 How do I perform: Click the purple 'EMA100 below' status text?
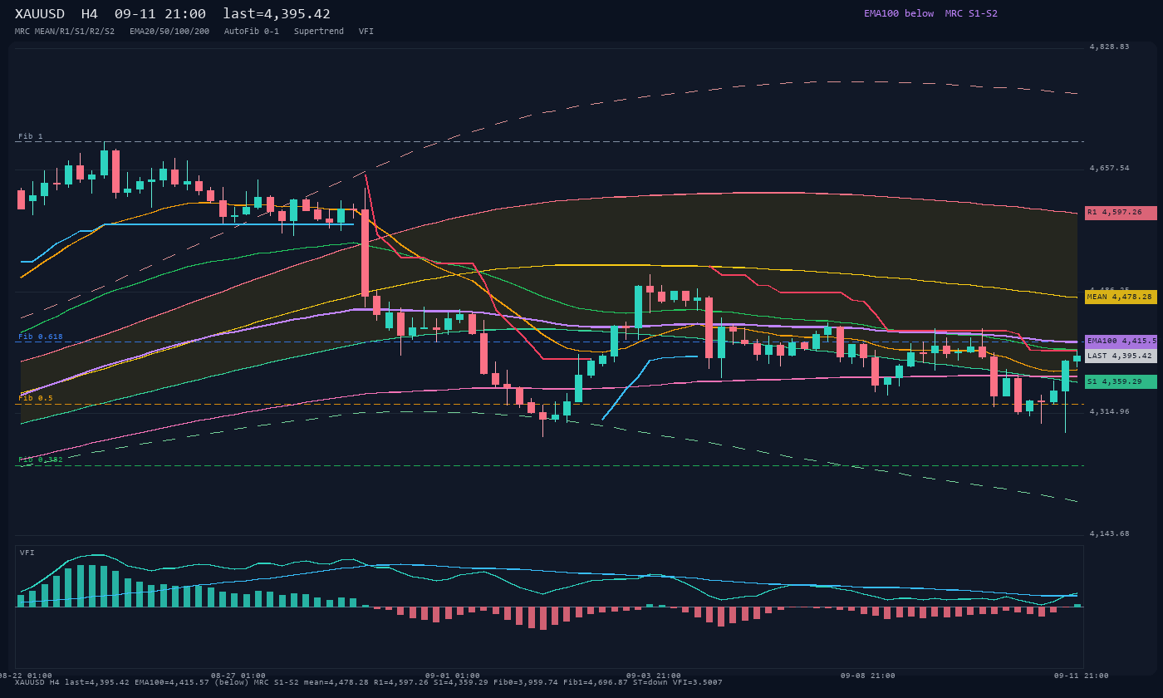(x=899, y=13)
